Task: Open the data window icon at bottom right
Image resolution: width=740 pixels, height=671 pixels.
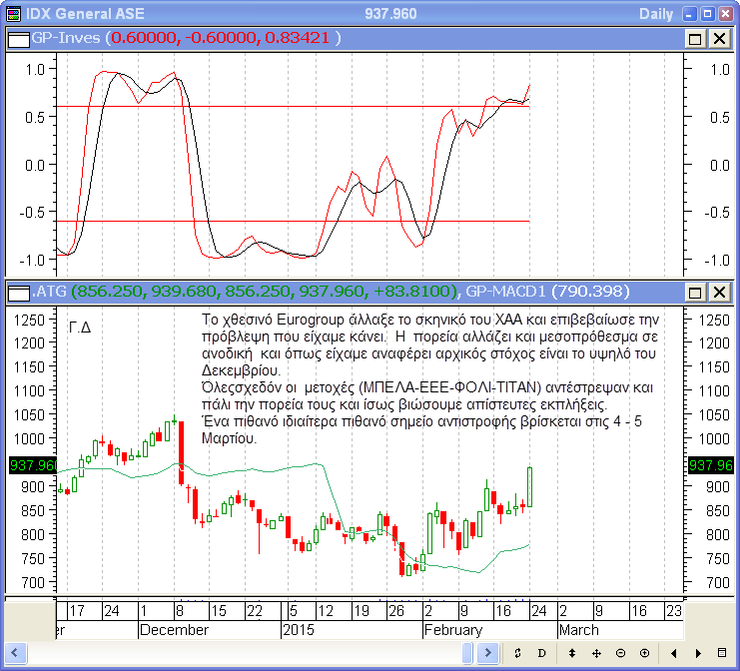Action: 722,653
